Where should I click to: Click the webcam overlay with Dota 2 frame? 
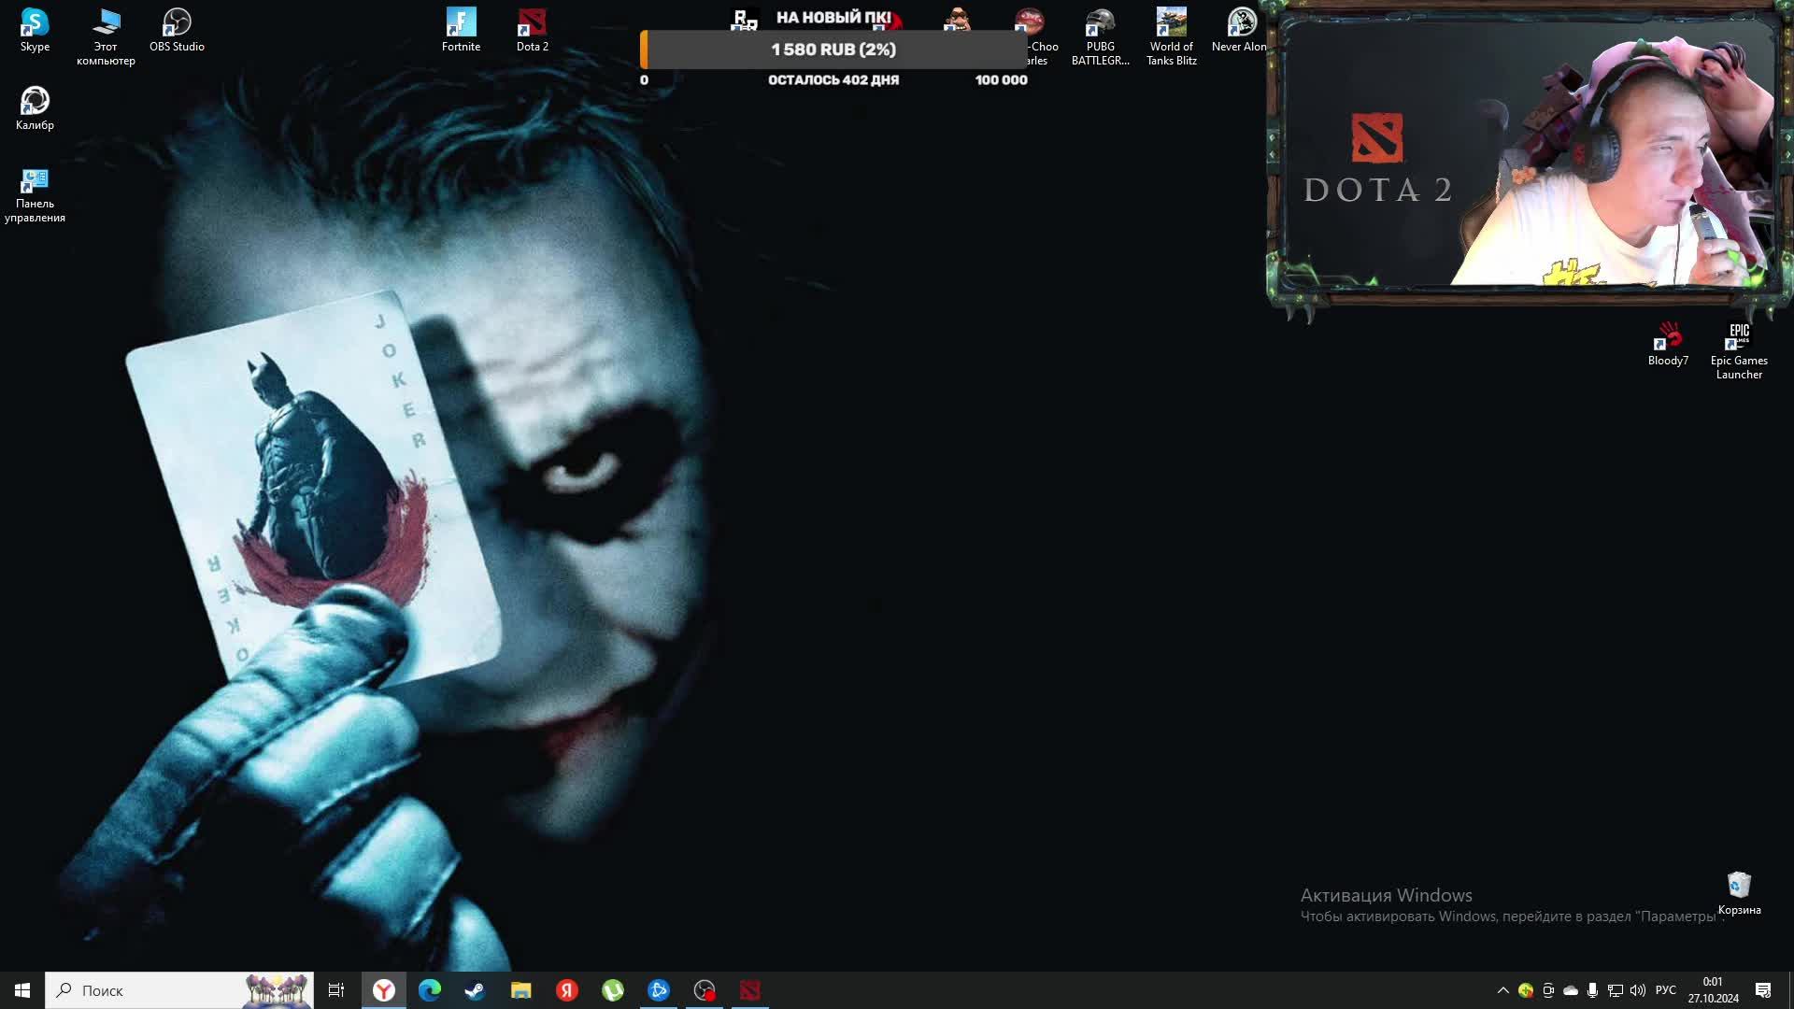pyautogui.click(x=1529, y=159)
